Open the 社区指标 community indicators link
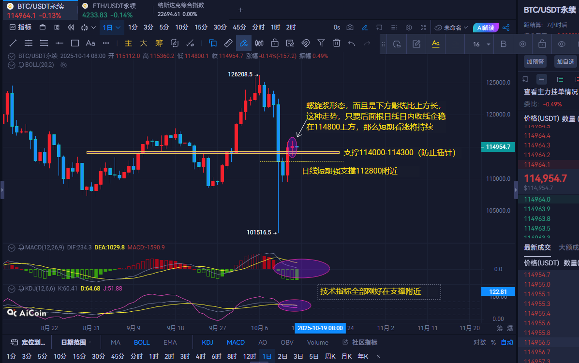Viewport: 579px width, 363px height. tap(360, 342)
